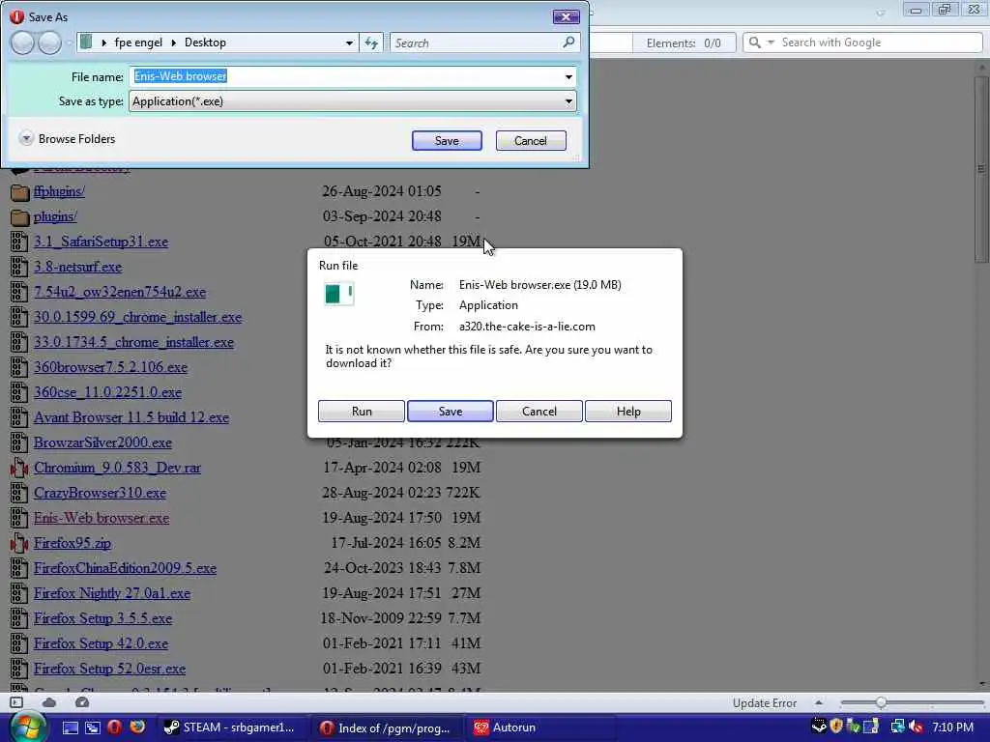
Task: Open the search engine dropdown next to Search with Google
Action: 771,43
